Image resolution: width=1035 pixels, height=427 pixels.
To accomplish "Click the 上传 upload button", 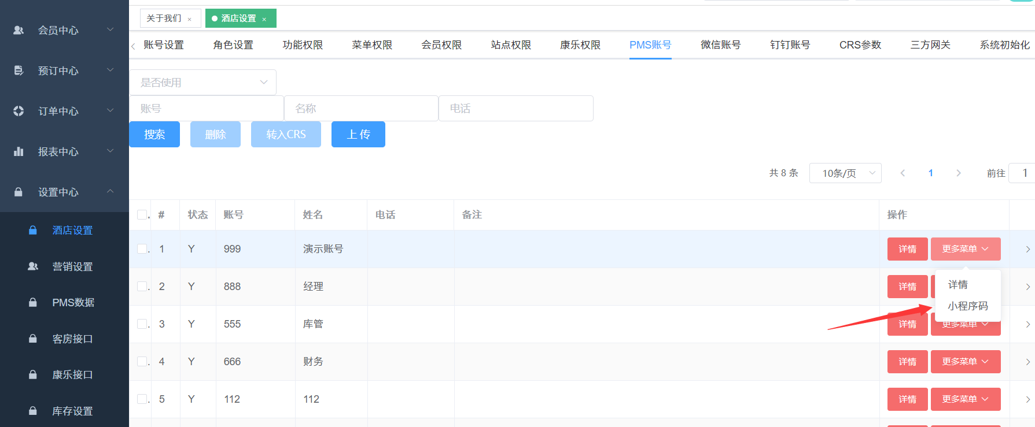I will pyautogui.click(x=358, y=134).
